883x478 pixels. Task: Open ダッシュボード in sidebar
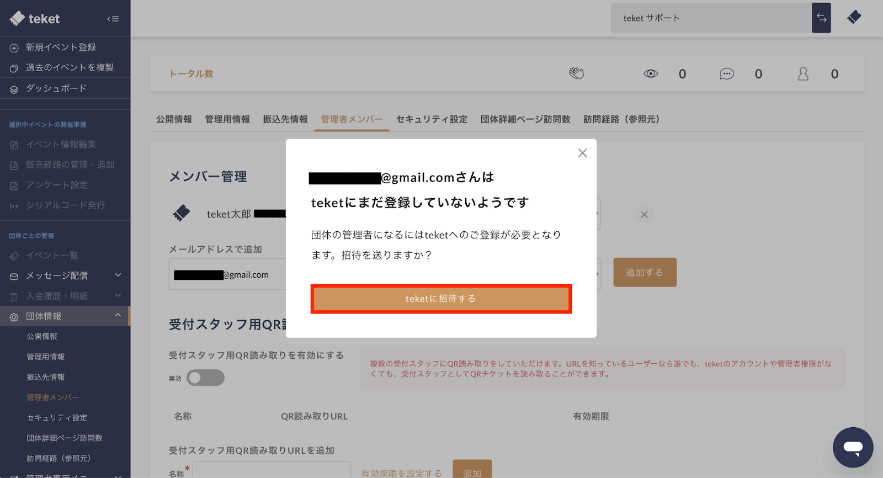click(56, 88)
